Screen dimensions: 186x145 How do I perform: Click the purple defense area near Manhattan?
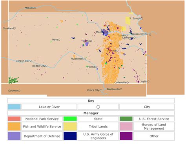[105, 32]
